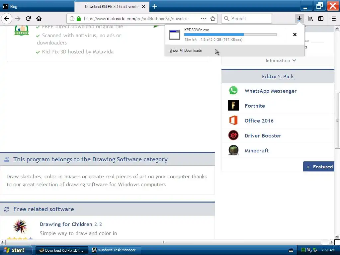Reload the page with the refresh icon
Image resolution: width=340 pixels, height=255 pixels.
tap(29, 19)
